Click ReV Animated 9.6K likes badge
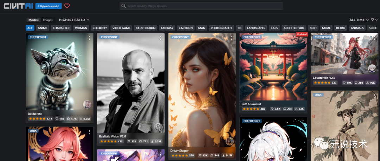This screenshot has height=161, width=380. [x=275, y=109]
